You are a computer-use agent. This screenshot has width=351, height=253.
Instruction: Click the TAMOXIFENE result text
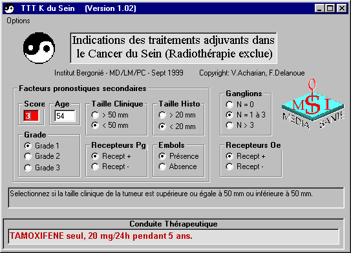coord(101,236)
